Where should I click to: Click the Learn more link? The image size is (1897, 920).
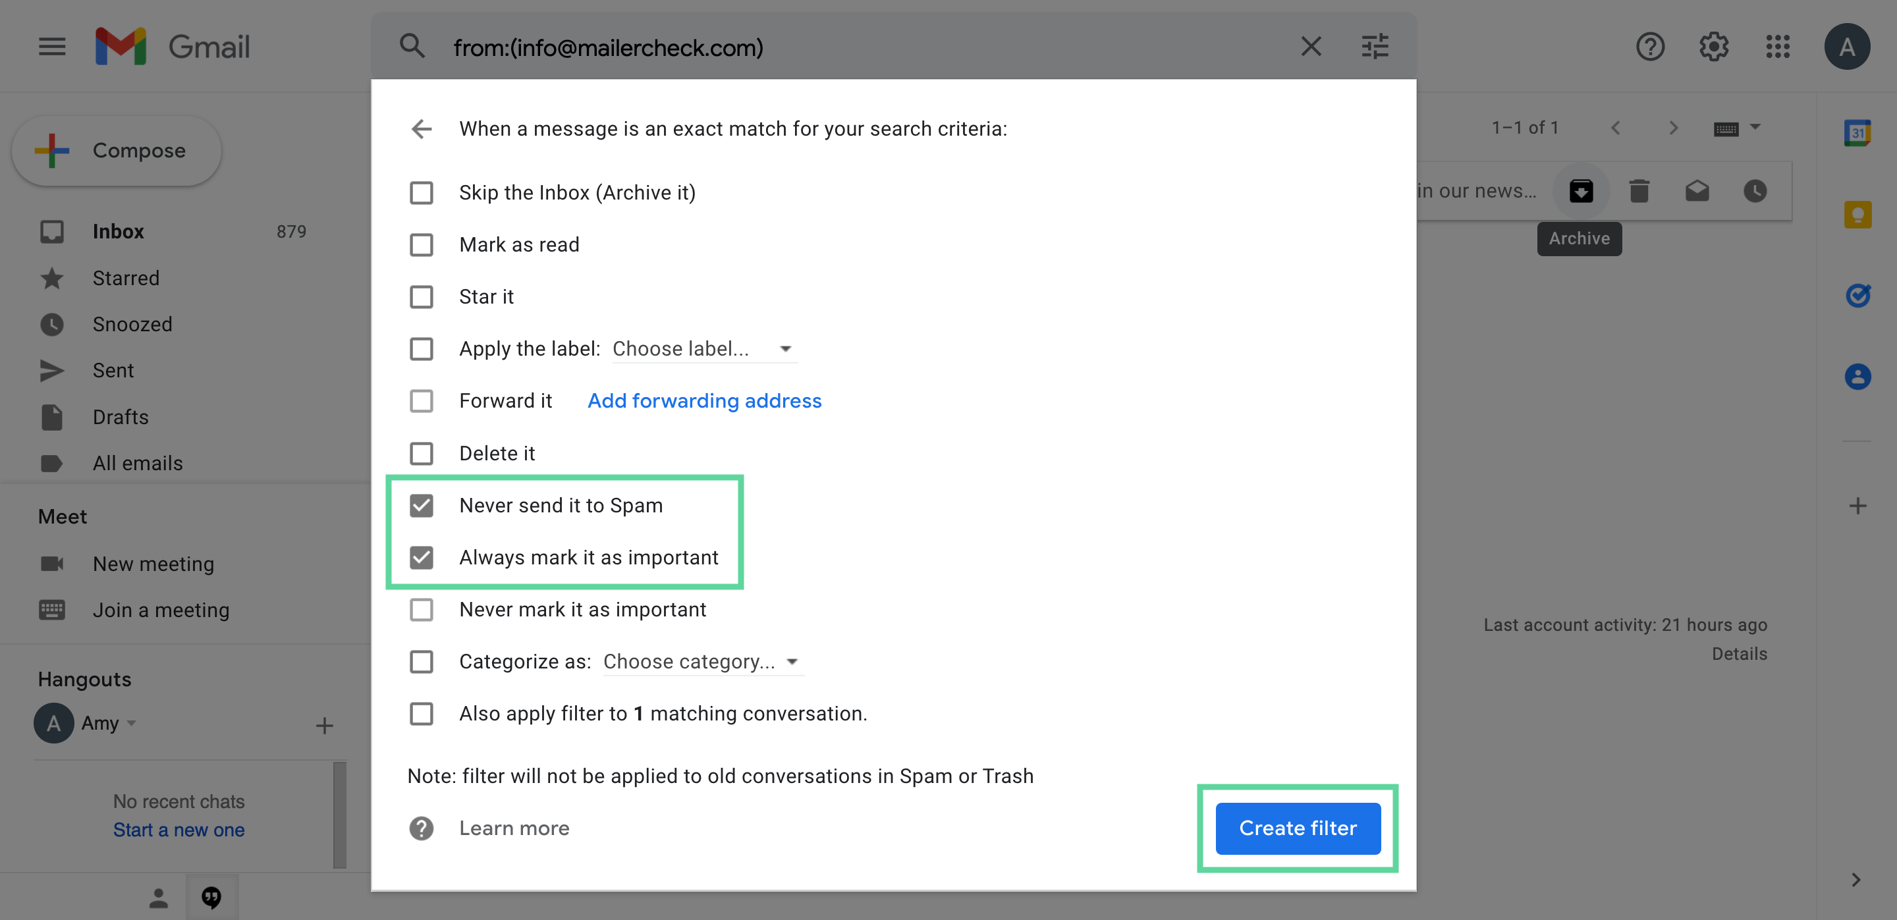click(514, 827)
